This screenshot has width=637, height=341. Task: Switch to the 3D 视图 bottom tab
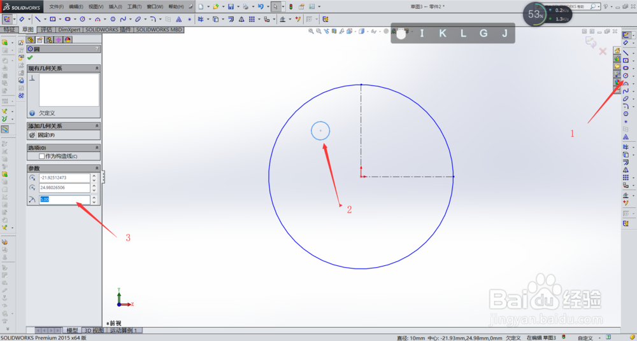[x=94, y=330]
